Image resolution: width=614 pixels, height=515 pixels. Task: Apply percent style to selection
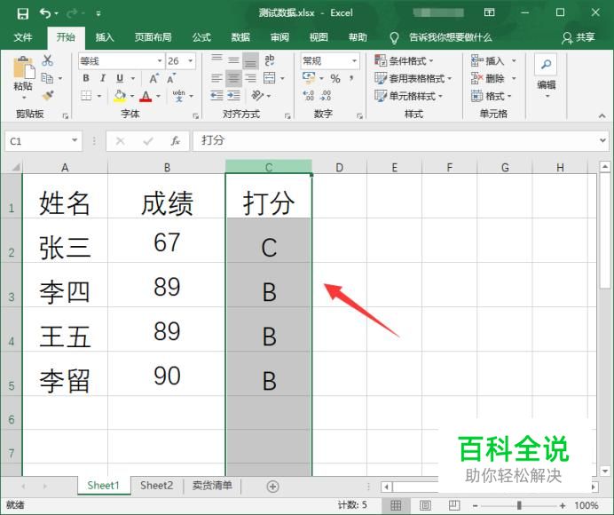click(x=335, y=79)
